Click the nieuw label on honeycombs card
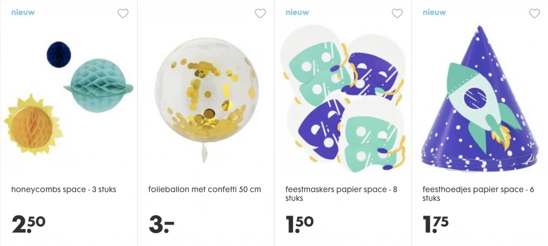This screenshot has height=246, width=548. tap(23, 12)
